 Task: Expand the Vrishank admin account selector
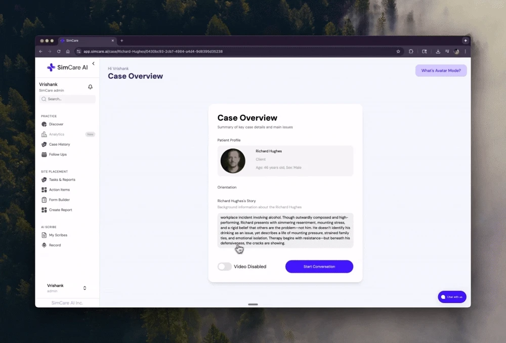pyautogui.click(x=85, y=288)
